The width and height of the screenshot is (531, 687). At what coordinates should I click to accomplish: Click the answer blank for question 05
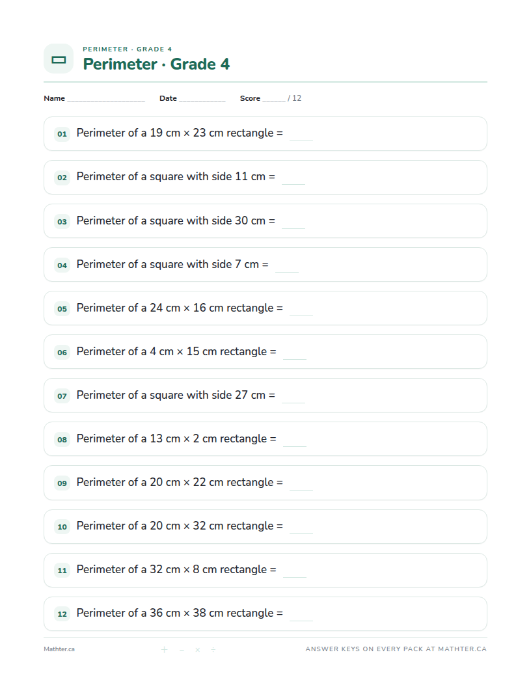click(x=301, y=310)
